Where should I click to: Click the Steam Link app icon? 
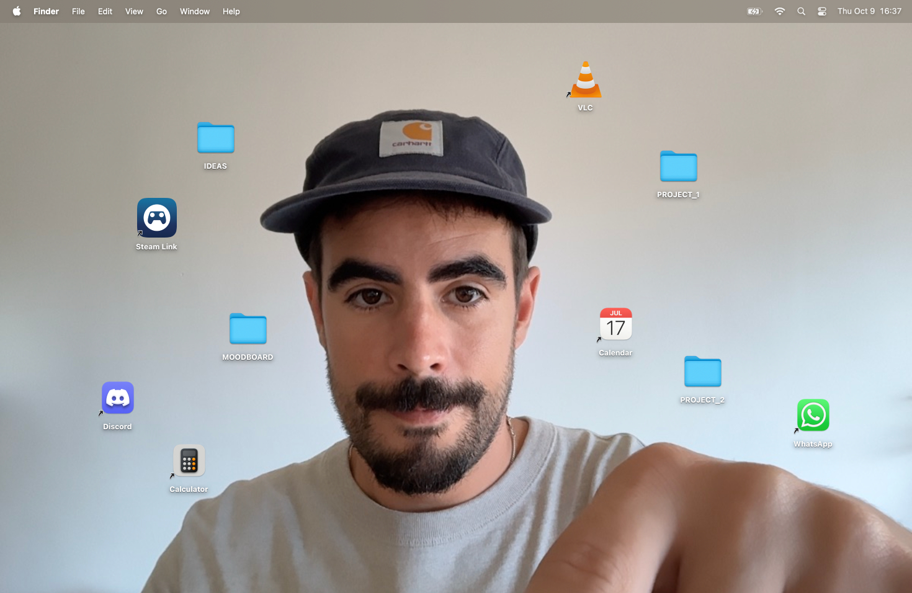click(157, 218)
